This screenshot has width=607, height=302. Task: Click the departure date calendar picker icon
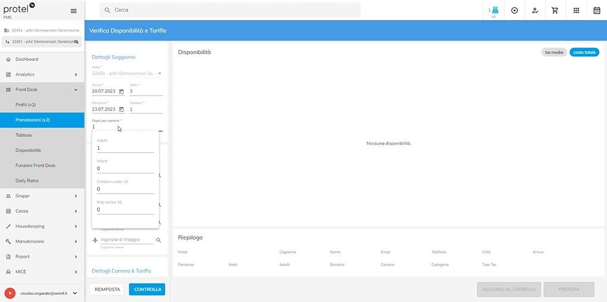(x=121, y=109)
